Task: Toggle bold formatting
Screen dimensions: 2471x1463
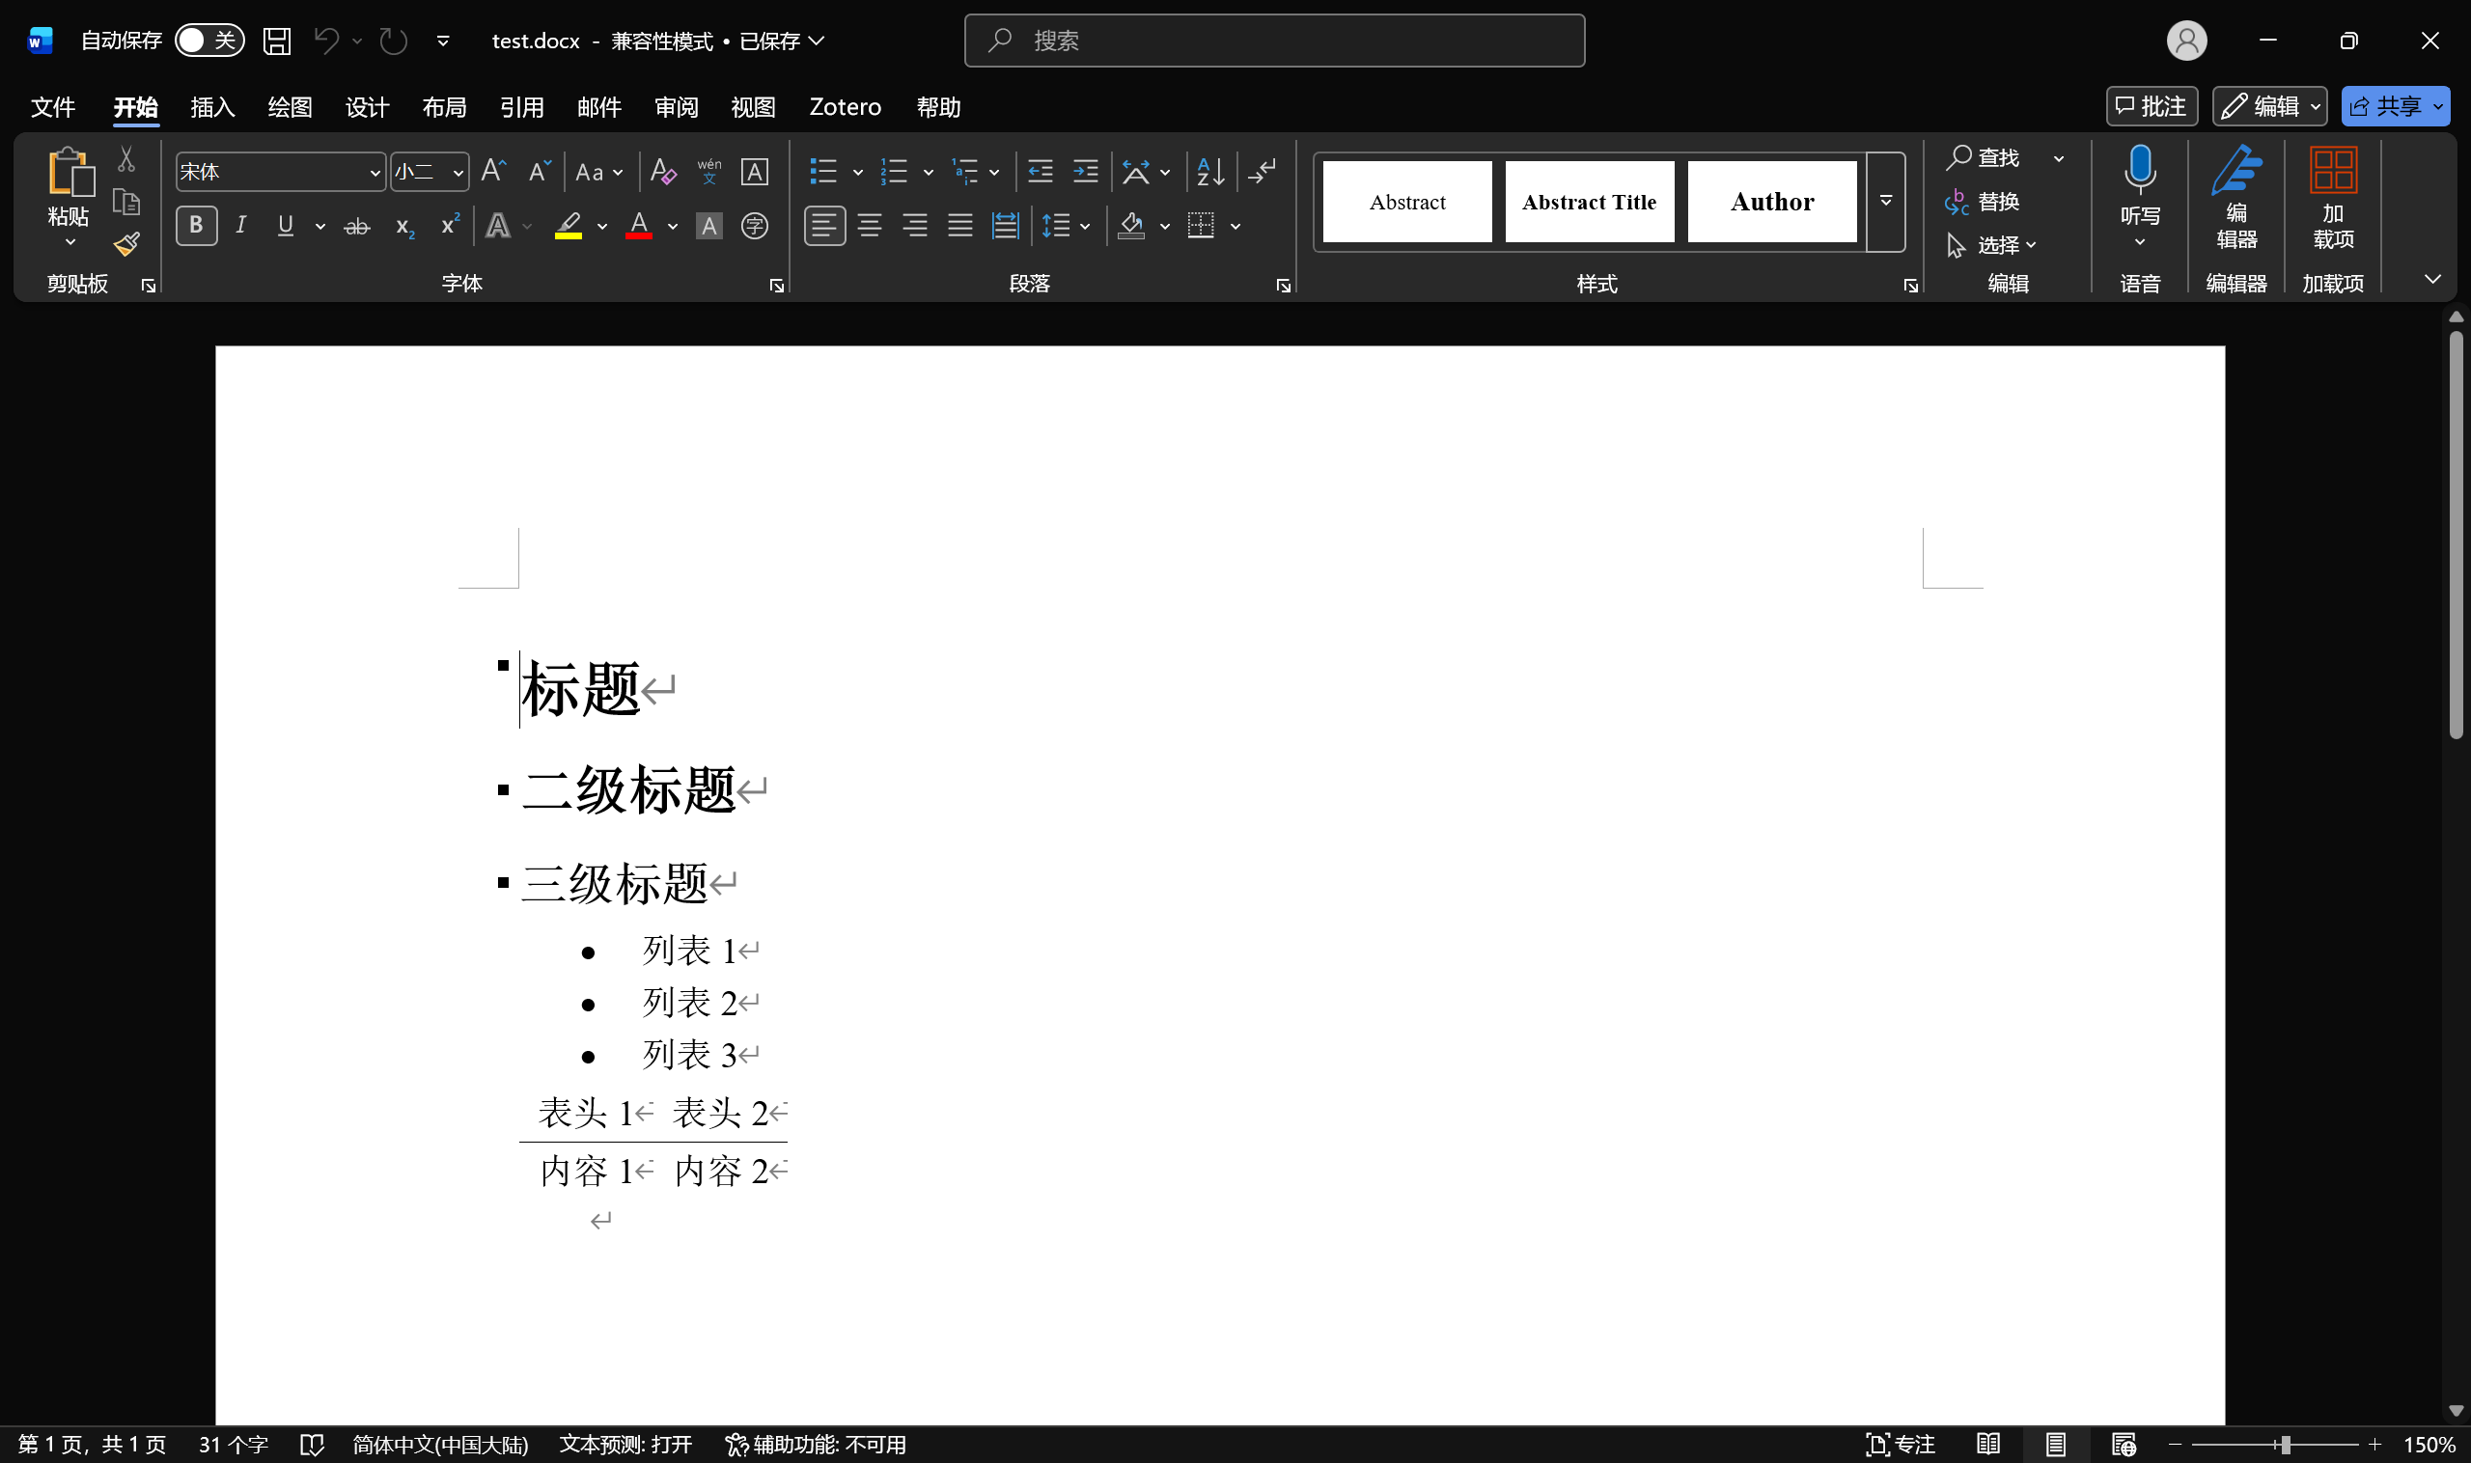Action: click(x=195, y=226)
